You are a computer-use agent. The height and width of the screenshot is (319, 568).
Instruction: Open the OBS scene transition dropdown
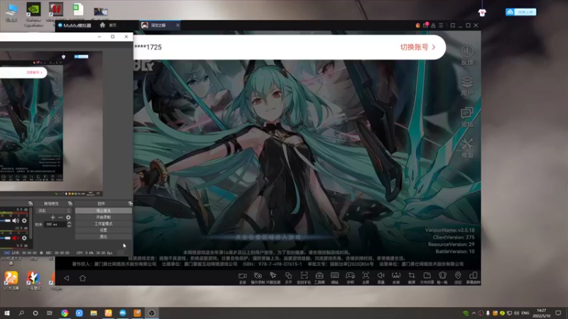(x=54, y=211)
